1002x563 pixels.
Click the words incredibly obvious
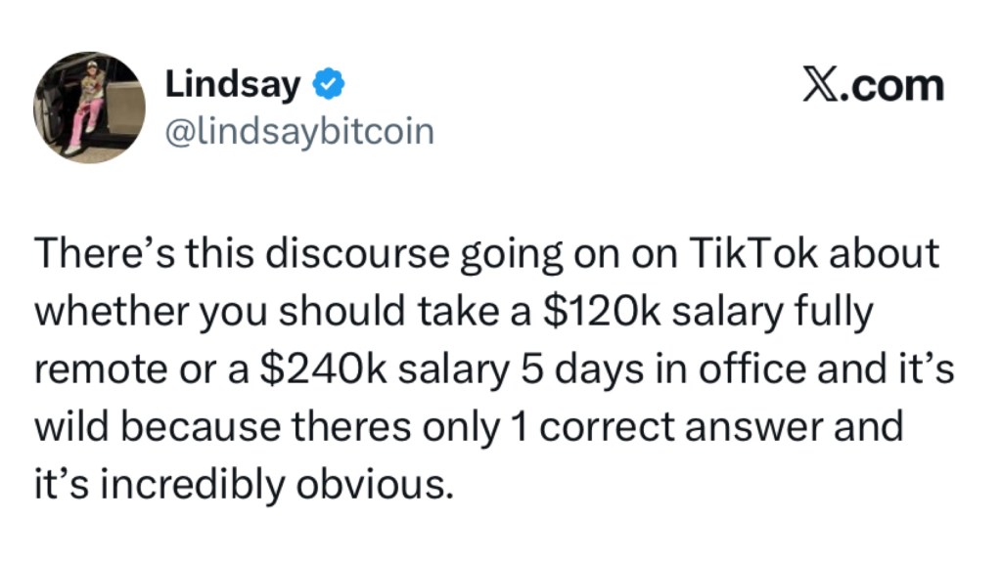[284, 482]
